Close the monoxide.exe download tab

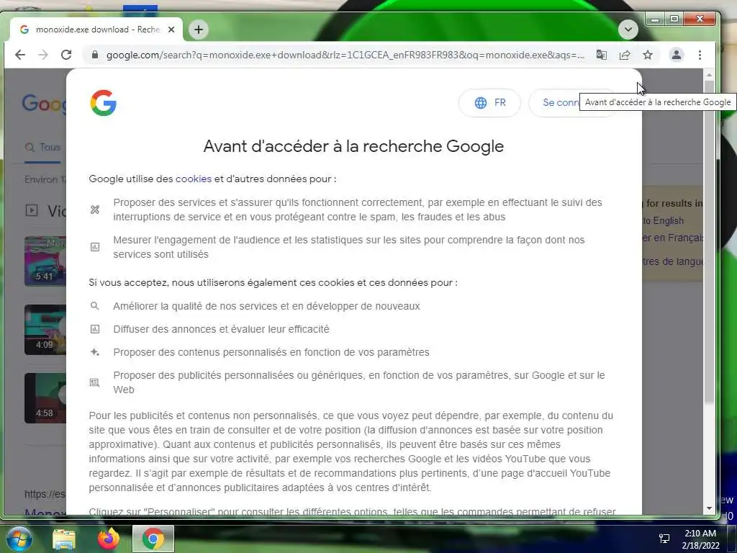pos(171,29)
